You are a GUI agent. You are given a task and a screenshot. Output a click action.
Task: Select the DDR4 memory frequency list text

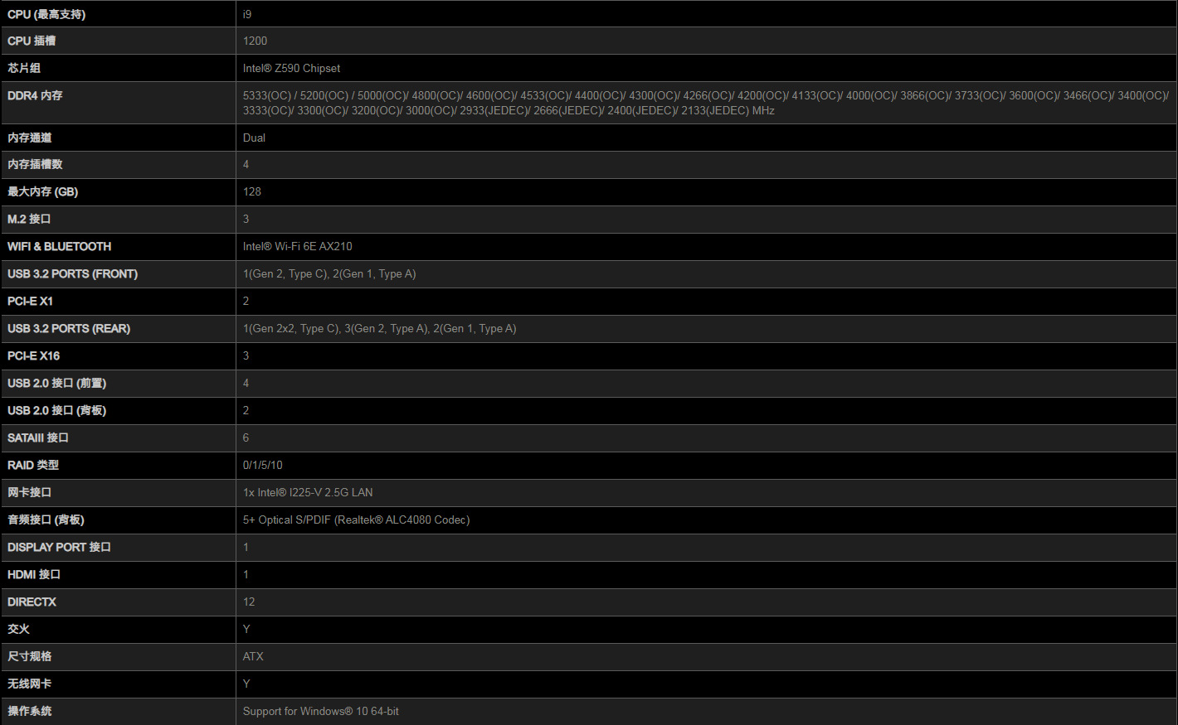point(705,103)
